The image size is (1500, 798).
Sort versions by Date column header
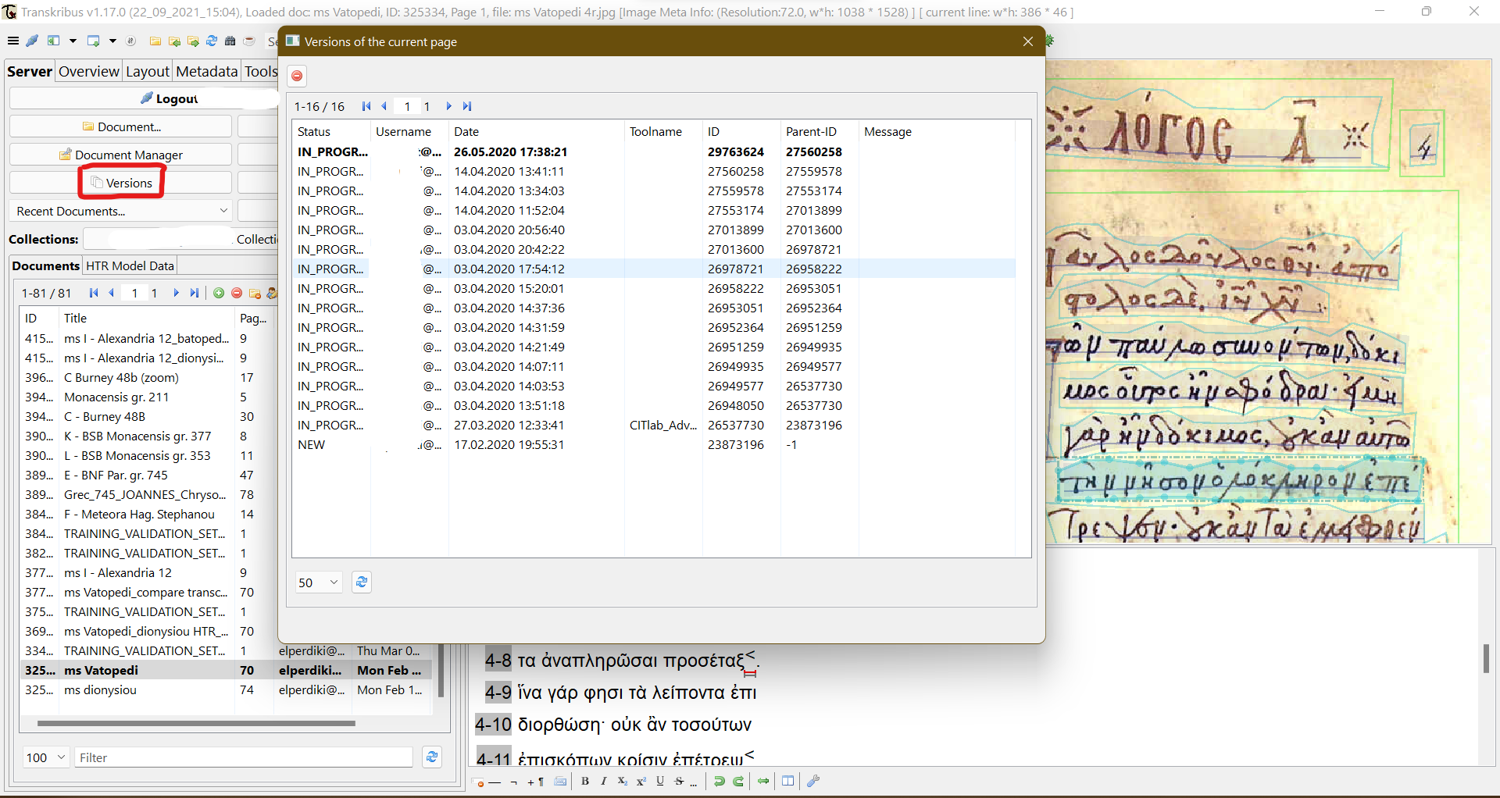(537, 131)
